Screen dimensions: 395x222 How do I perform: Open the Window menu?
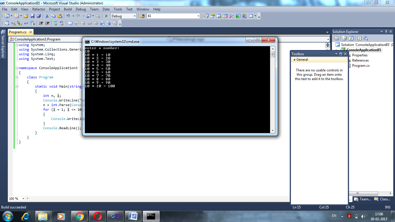143,9
